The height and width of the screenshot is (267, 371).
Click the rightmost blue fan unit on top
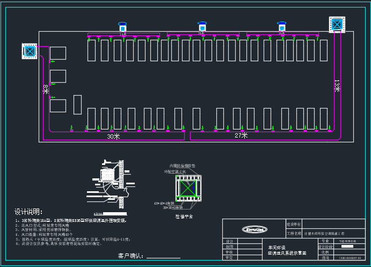tap(281, 27)
